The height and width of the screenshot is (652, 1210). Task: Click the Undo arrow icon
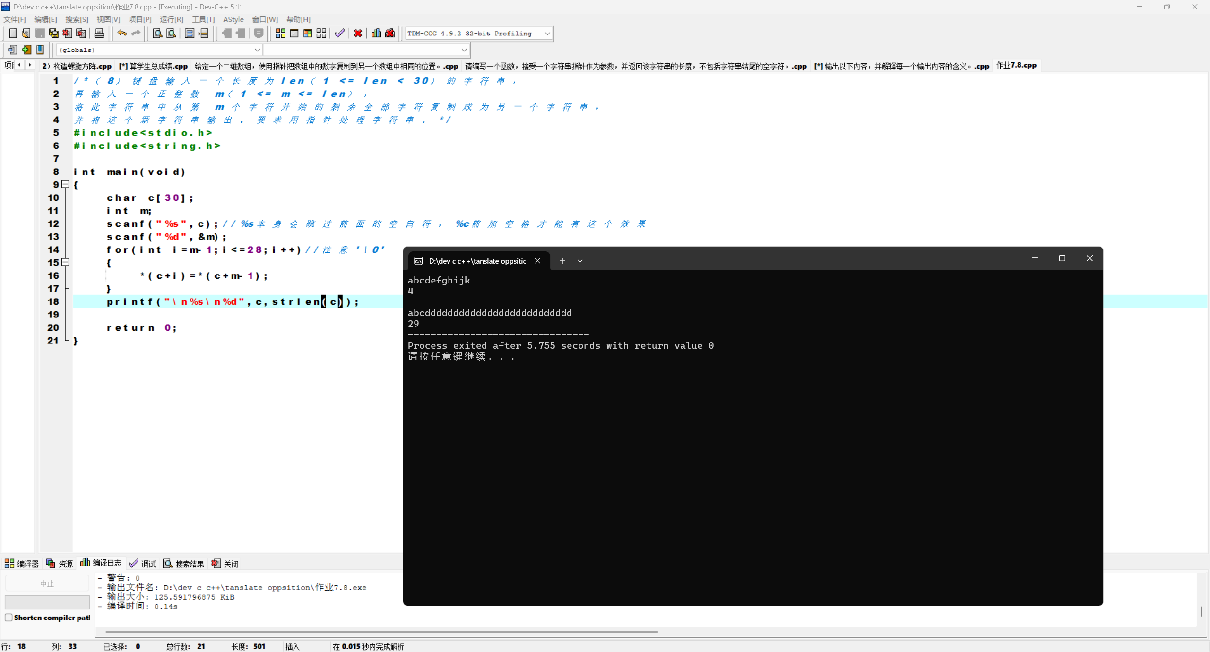click(x=122, y=33)
